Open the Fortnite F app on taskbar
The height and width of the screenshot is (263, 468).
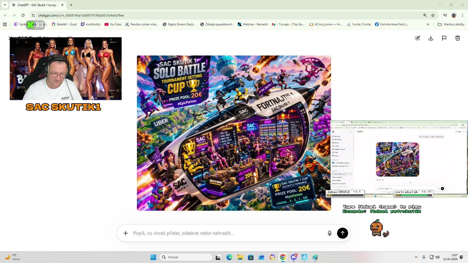(304, 257)
